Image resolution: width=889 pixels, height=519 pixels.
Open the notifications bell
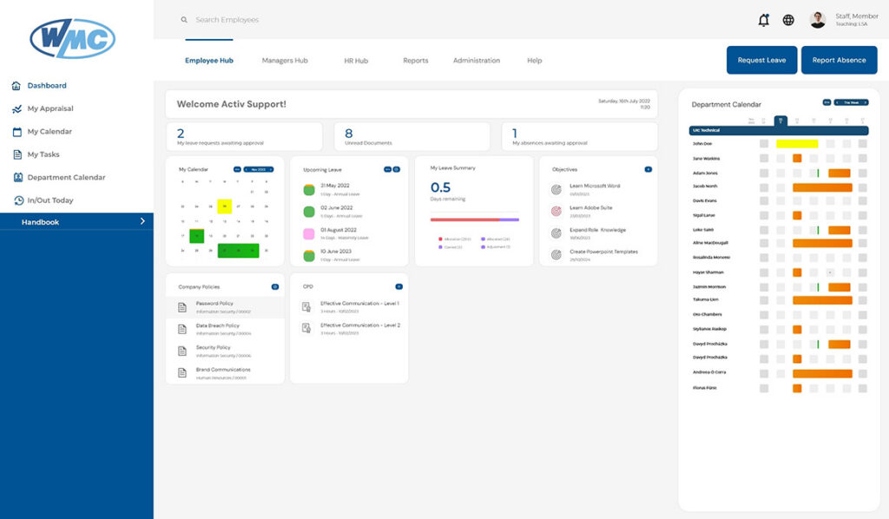tap(764, 20)
